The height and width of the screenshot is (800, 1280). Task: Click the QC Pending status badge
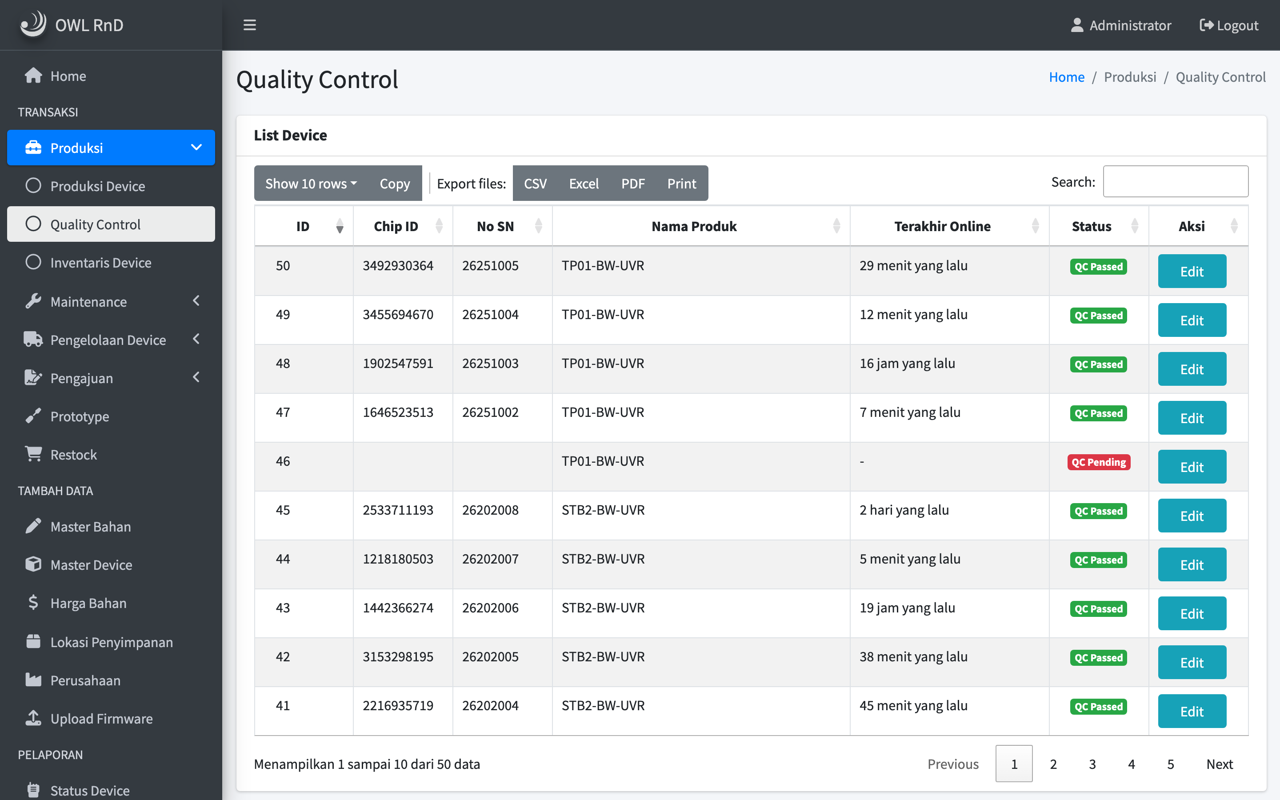pyautogui.click(x=1099, y=462)
